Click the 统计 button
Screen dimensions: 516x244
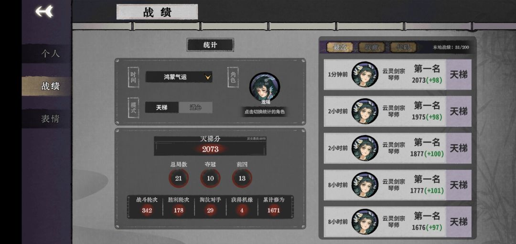[x=210, y=45]
